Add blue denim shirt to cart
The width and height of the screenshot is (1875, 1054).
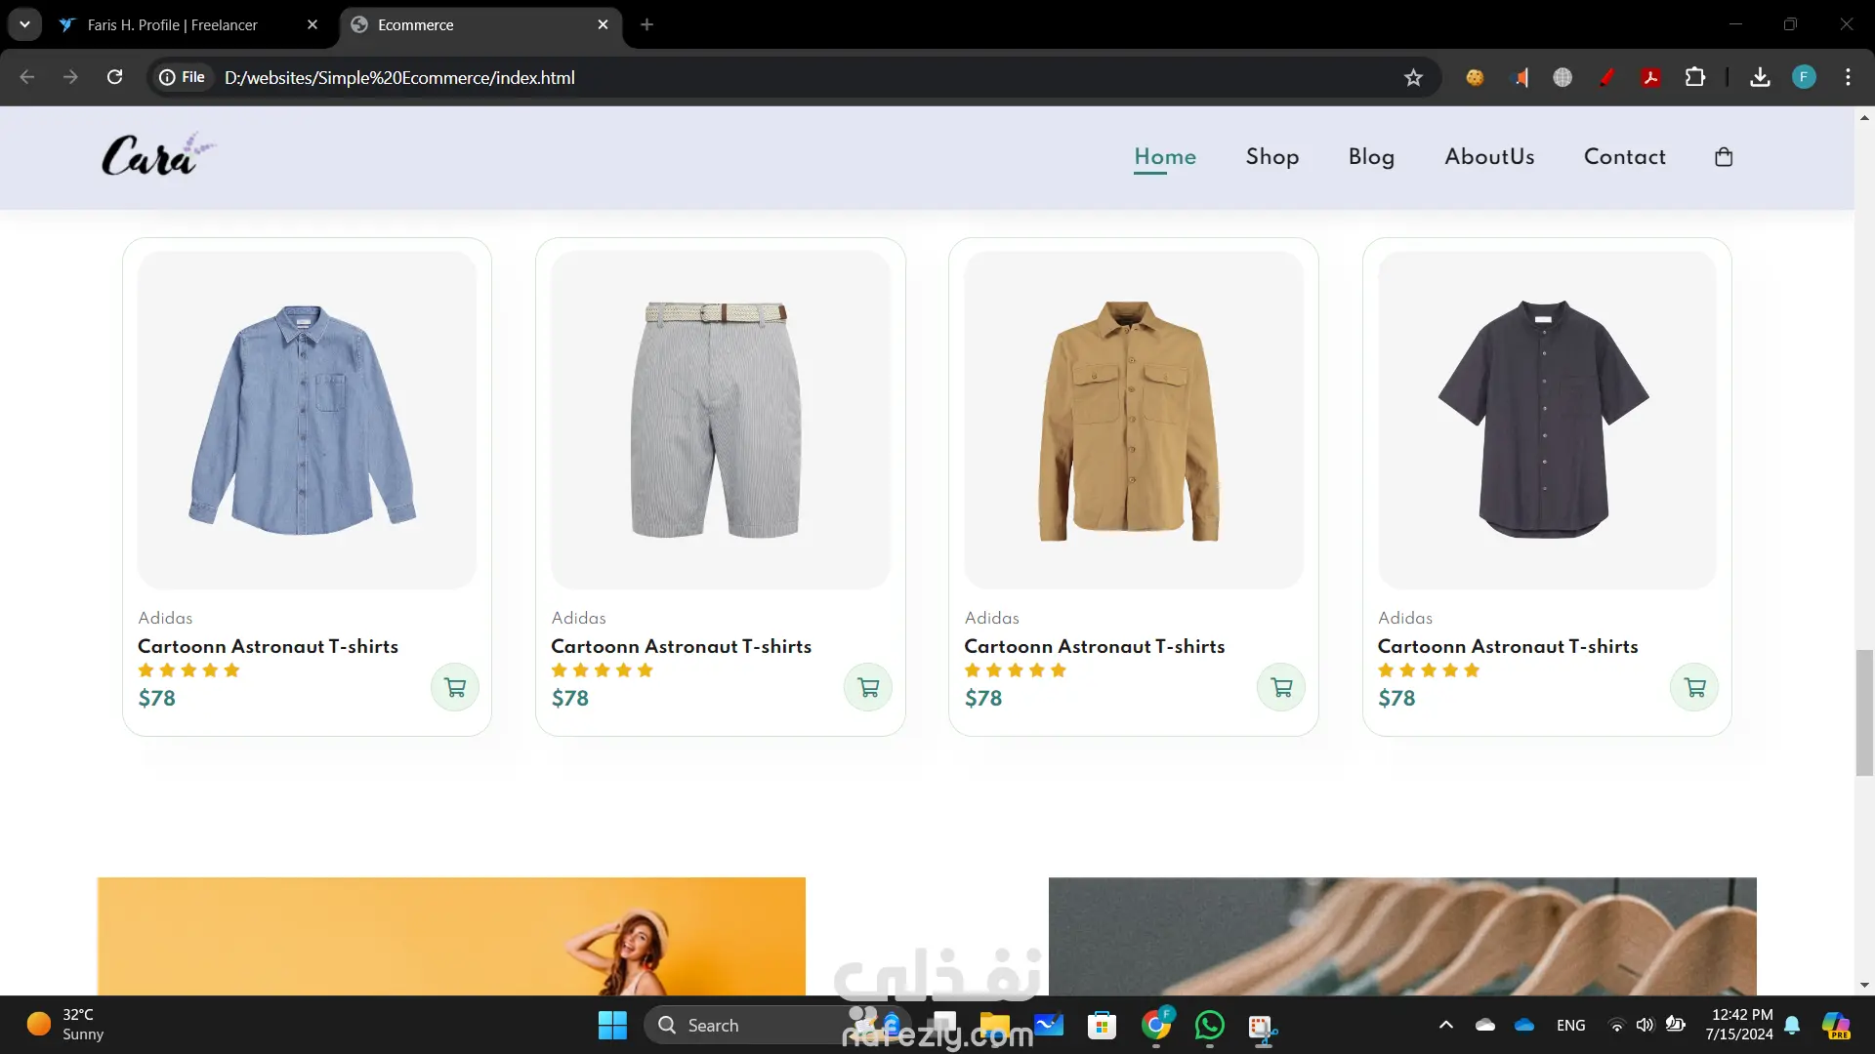click(455, 687)
